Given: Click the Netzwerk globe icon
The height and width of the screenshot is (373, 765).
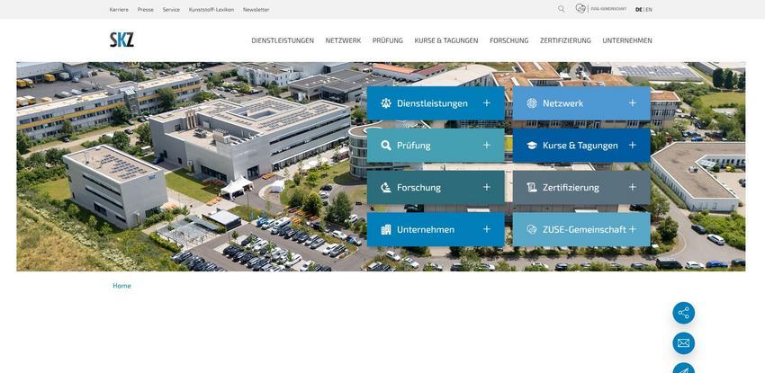Looking at the screenshot, I should [532, 103].
